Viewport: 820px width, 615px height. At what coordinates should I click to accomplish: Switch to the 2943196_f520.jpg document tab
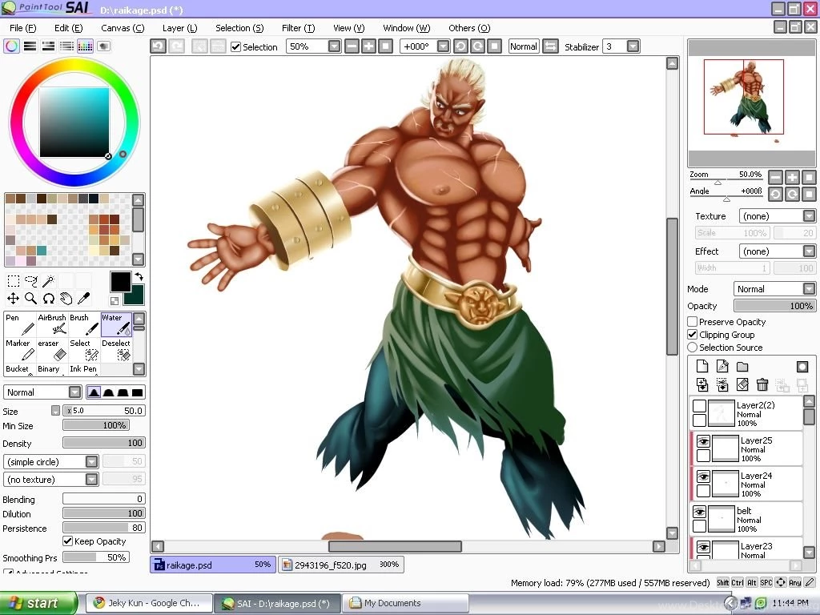coord(341,565)
